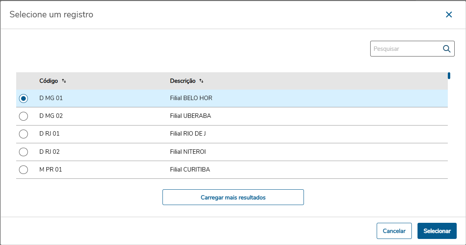
Task: Close the Selecione um registro dialog
Action: pyautogui.click(x=449, y=15)
